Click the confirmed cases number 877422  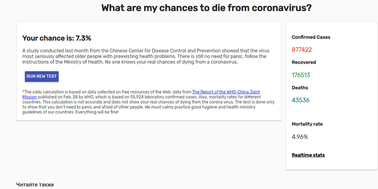[302, 50]
